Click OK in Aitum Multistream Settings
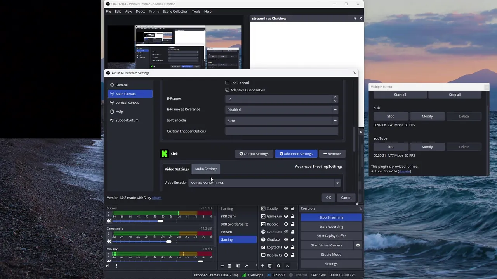The height and width of the screenshot is (279, 497). click(328, 198)
